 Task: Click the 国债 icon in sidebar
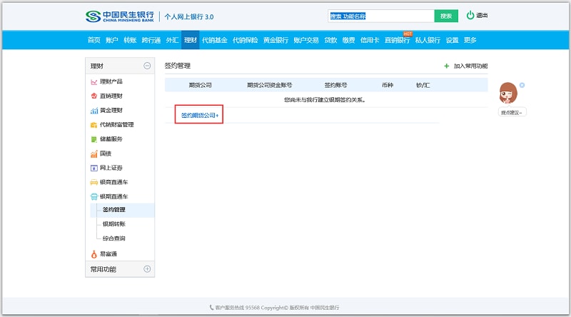click(x=94, y=154)
